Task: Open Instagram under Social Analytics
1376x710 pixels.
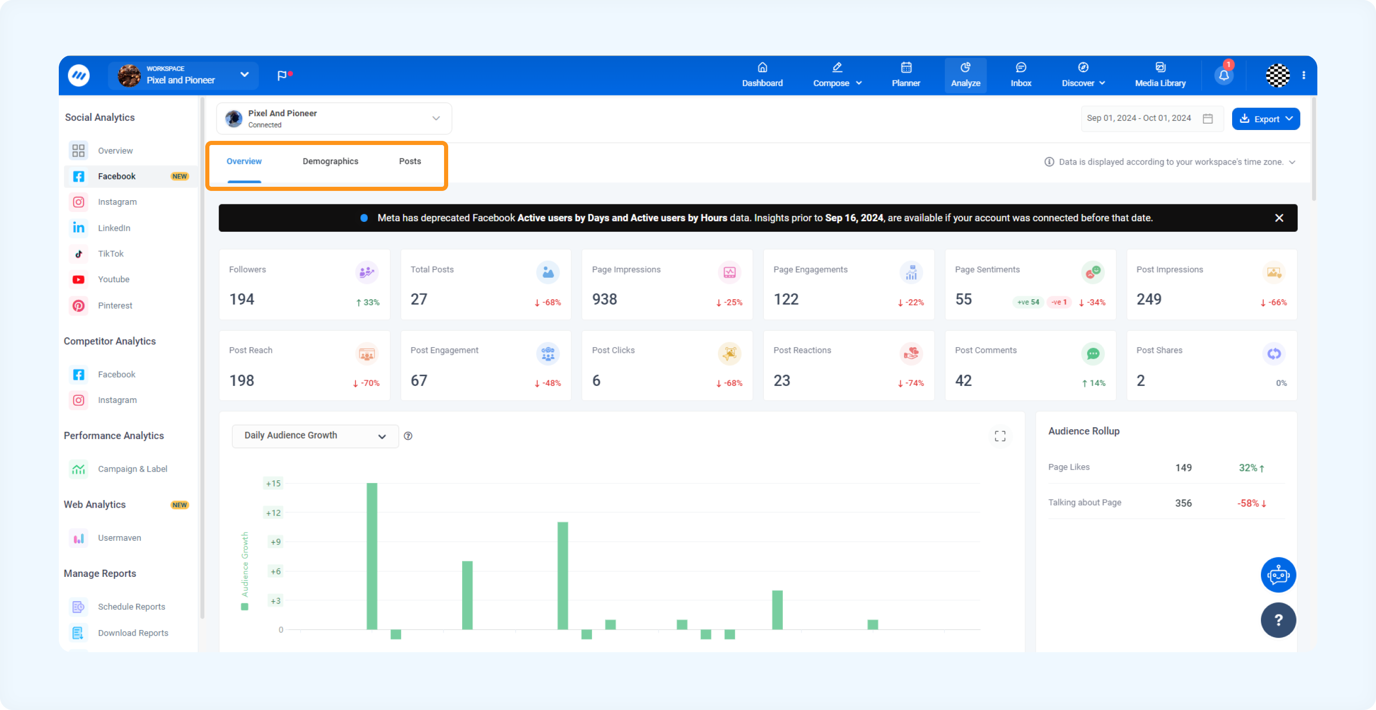Action: pos(117,202)
